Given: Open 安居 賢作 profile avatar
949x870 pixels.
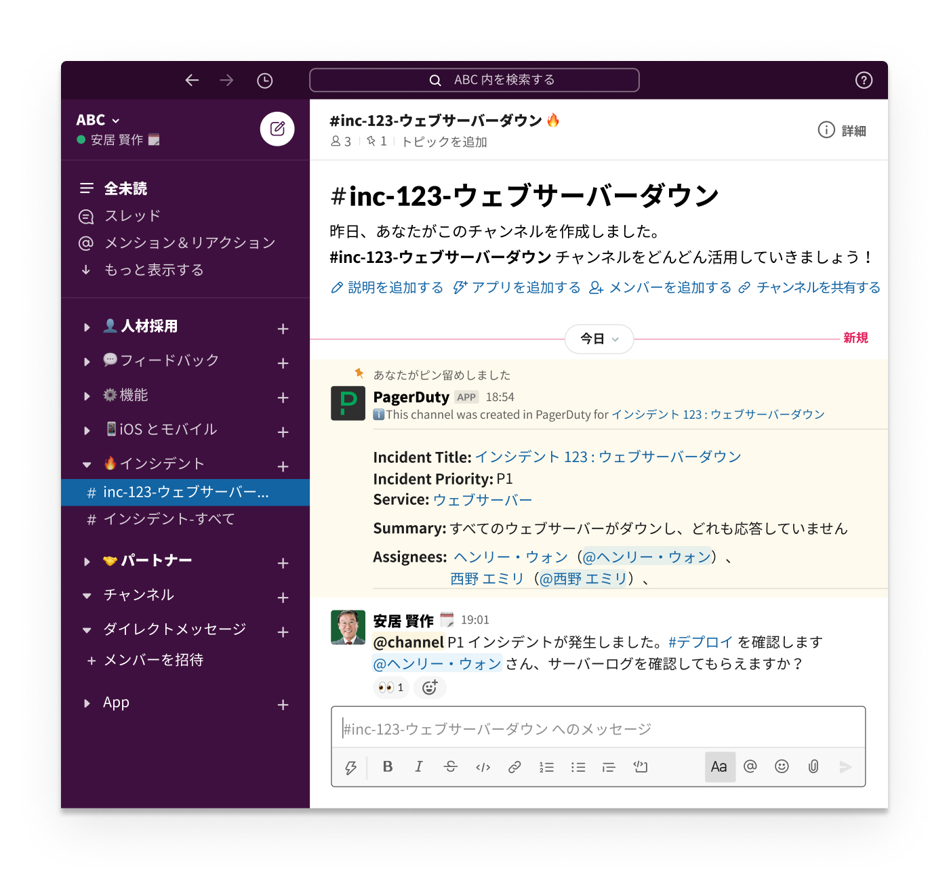Looking at the screenshot, I should [x=348, y=627].
